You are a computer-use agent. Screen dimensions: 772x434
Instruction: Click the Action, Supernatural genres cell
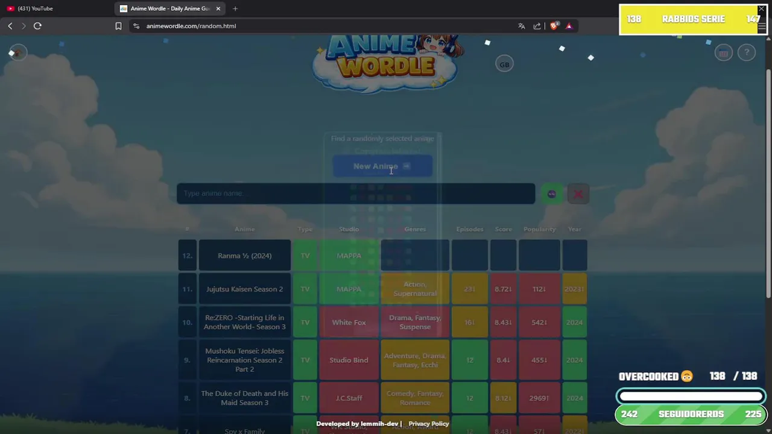tap(415, 289)
